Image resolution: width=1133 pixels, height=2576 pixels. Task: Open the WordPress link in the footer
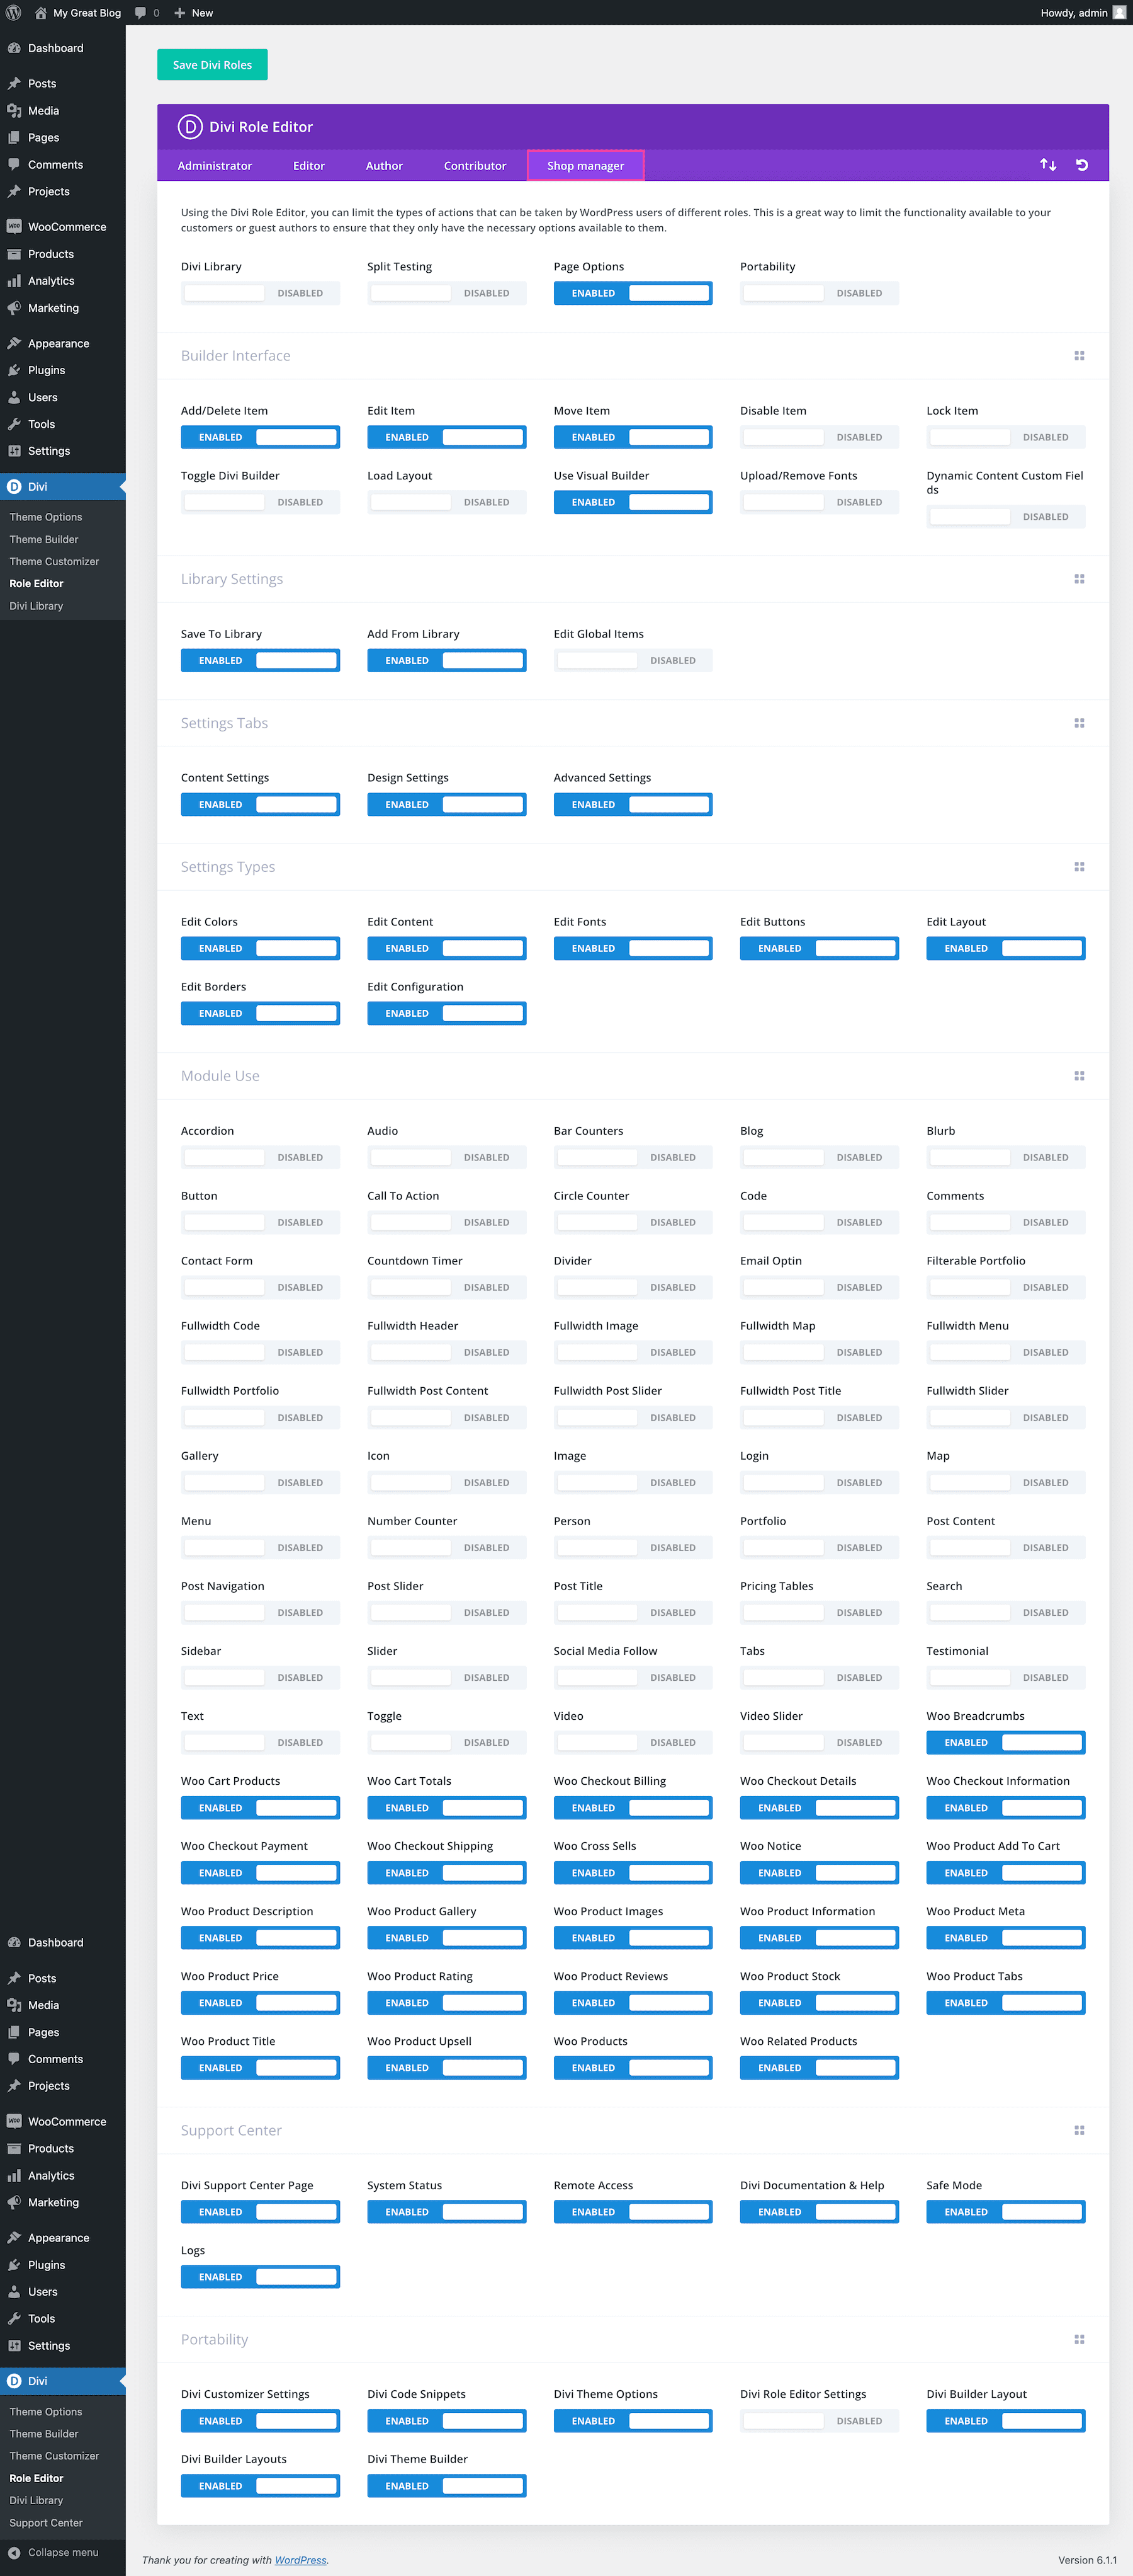[300, 2560]
